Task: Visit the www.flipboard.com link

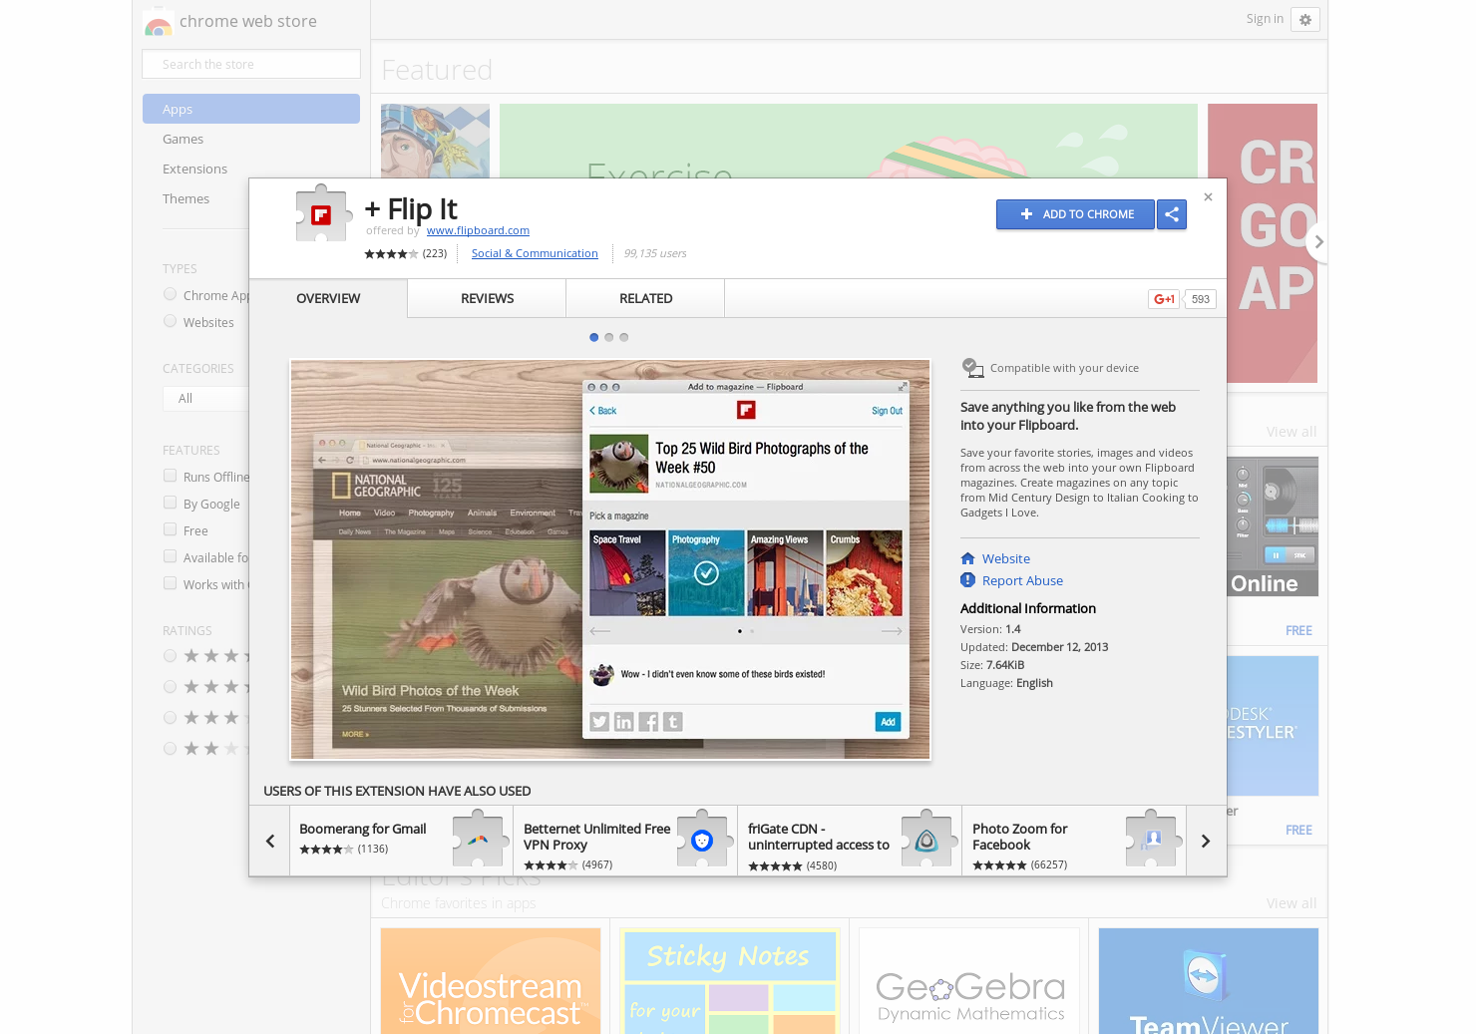Action: point(478,230)
